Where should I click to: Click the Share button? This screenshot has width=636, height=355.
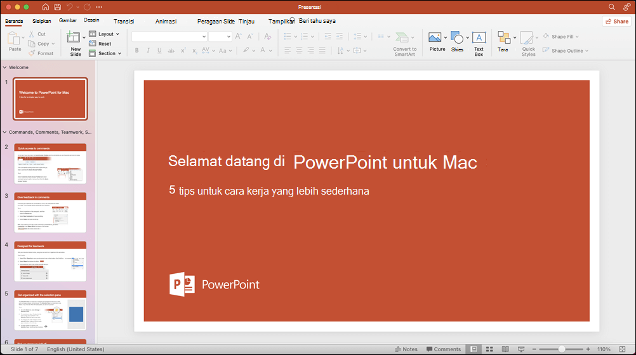pyautogui.click(x=616, y=22)
